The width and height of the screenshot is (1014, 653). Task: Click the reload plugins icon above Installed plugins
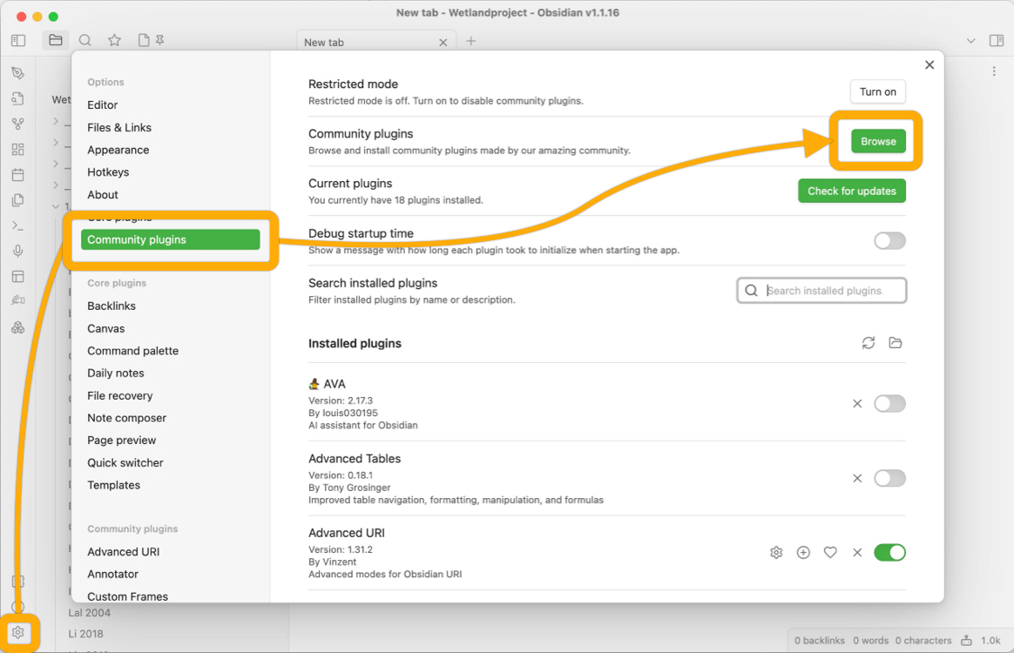click(x=868, y=343)
